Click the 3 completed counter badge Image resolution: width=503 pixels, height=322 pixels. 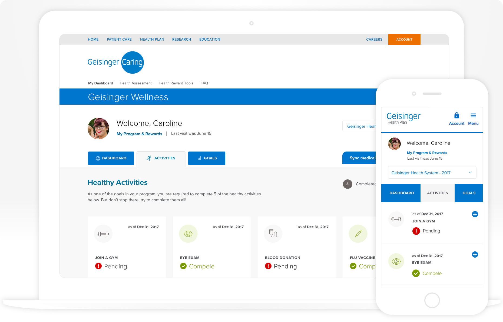pos(348,184)
